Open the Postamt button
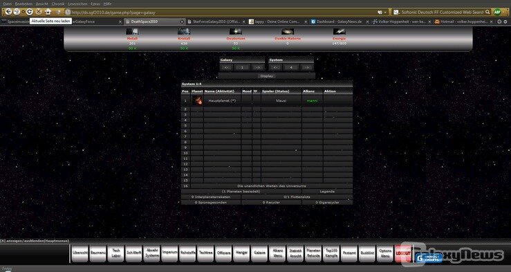Screen dimensions: 511x272 [349, 253]
